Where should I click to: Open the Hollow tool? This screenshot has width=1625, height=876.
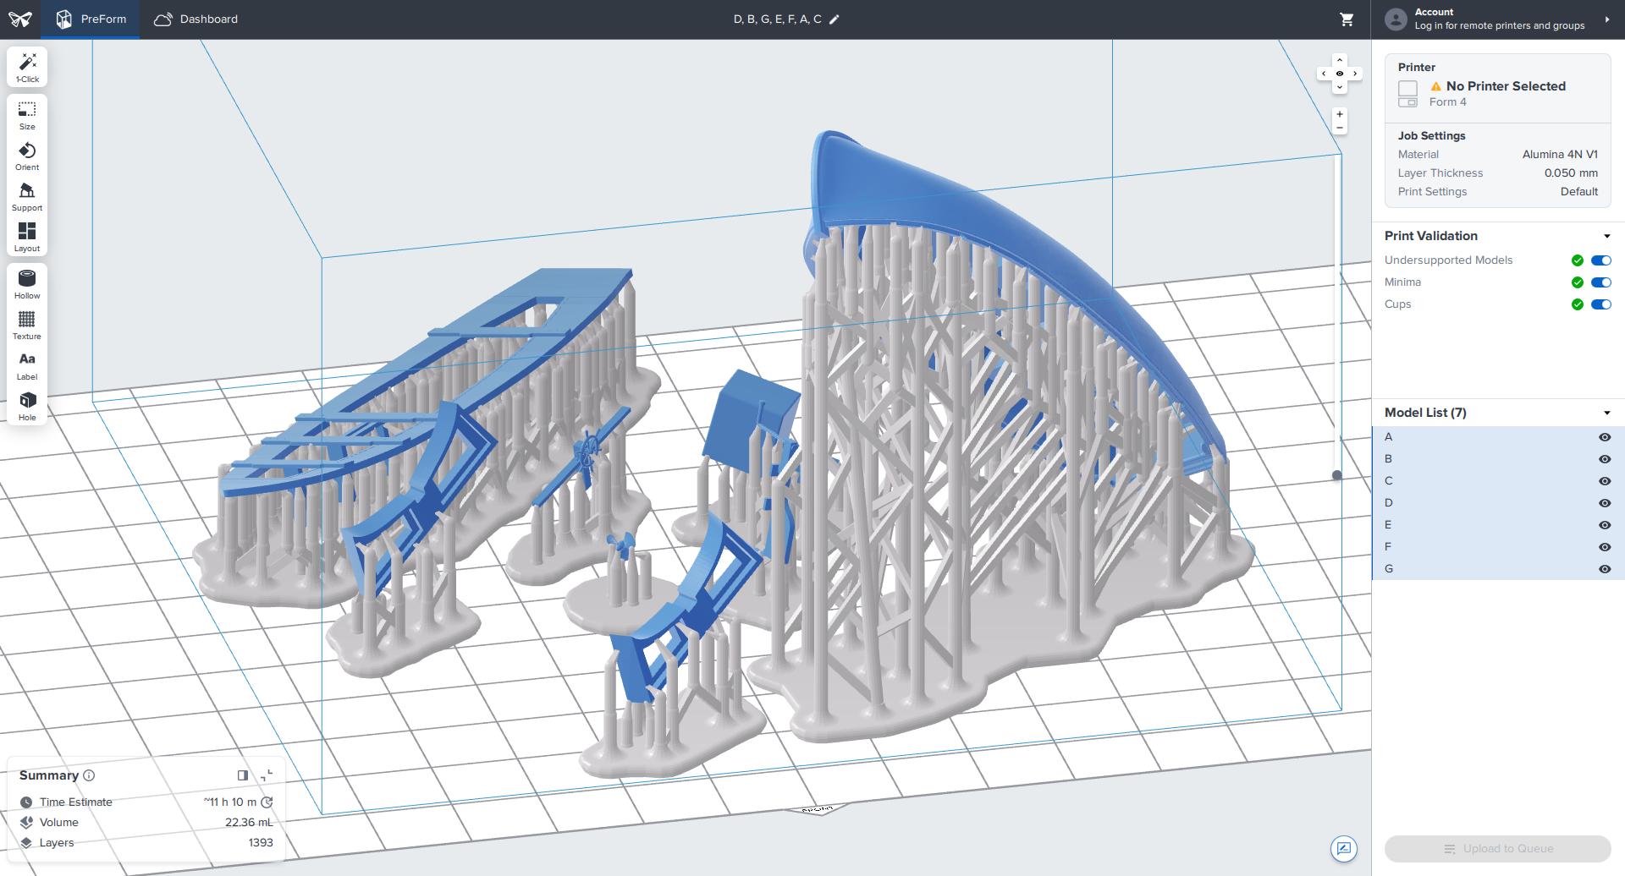tap(27, 285)
